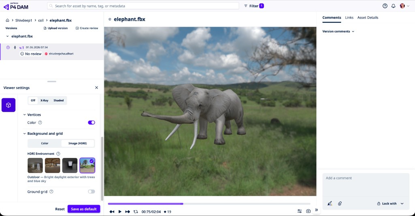Switch to the Links tab
415x216 pixels.
click(349, 17)
